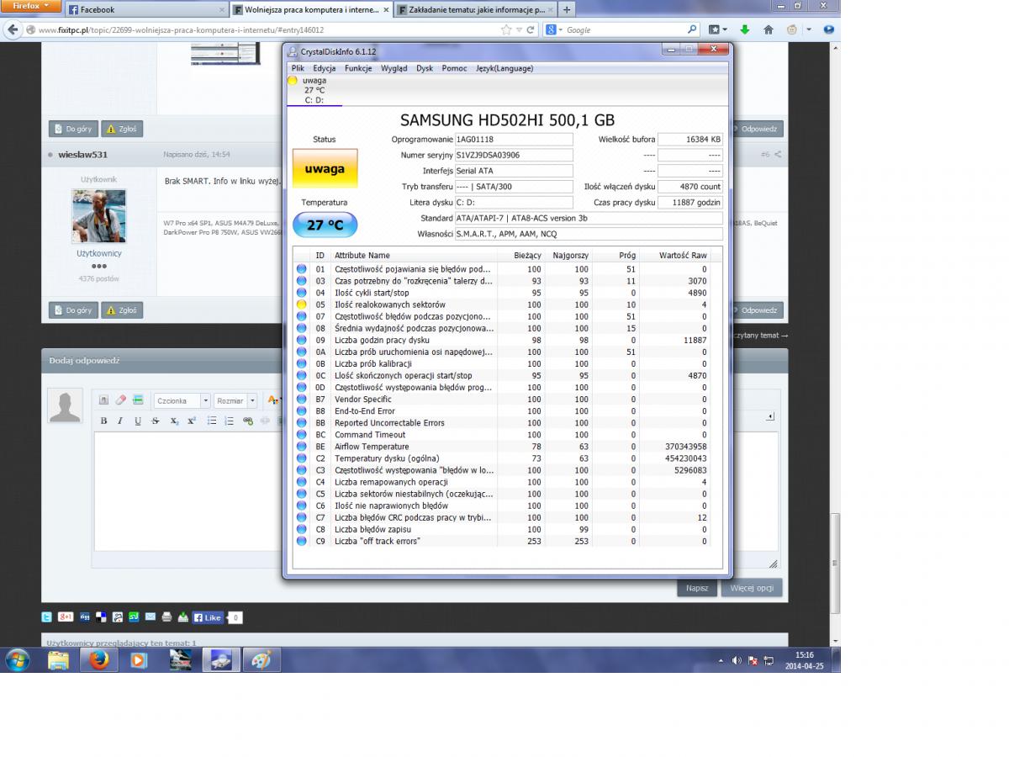The height and width of the screenshot is (757, 1009).
Task: Go to the Firefox home page
Action: (769, 29)
